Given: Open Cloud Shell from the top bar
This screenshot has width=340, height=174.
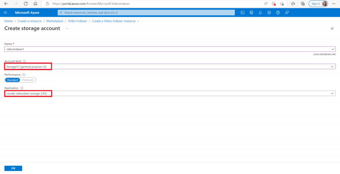Looking at the screenshot, I should [x=243, y=13].
